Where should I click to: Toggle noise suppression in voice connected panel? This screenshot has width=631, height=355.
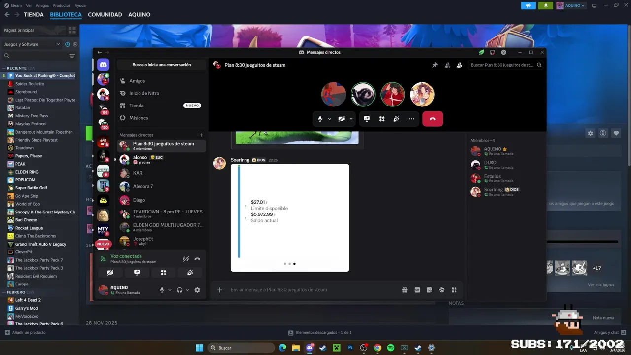click(186, 259)
